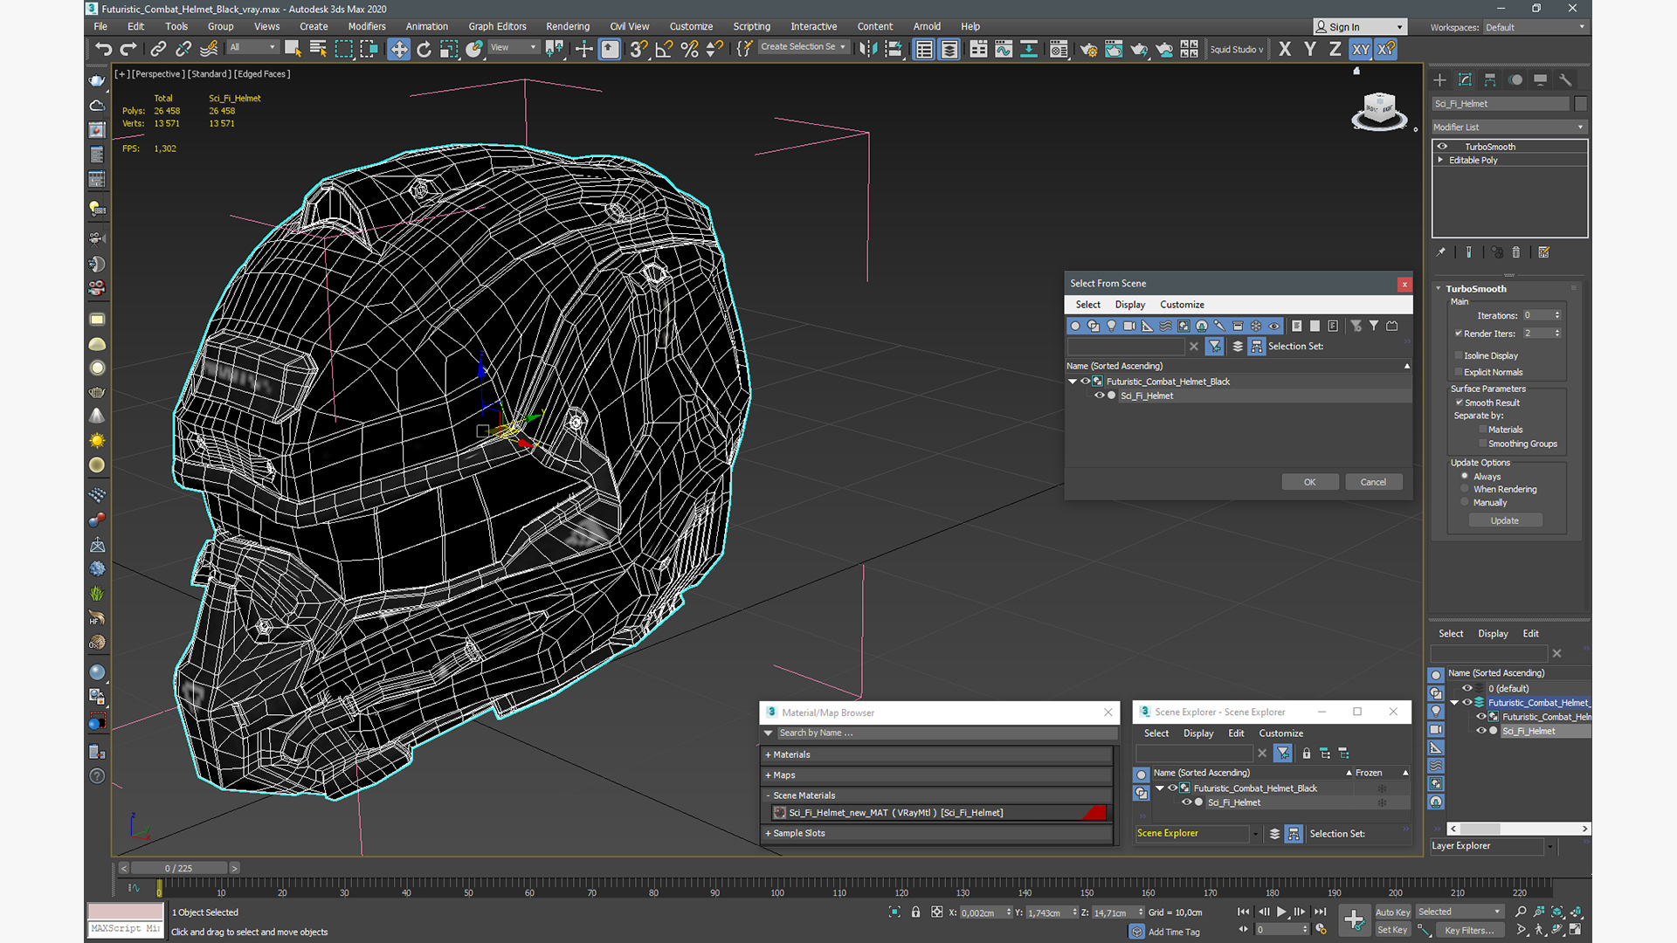Open the Utilities wrench tab in command panel
The height and width of the screenshot is (943, 1677).
(1566, 79)
